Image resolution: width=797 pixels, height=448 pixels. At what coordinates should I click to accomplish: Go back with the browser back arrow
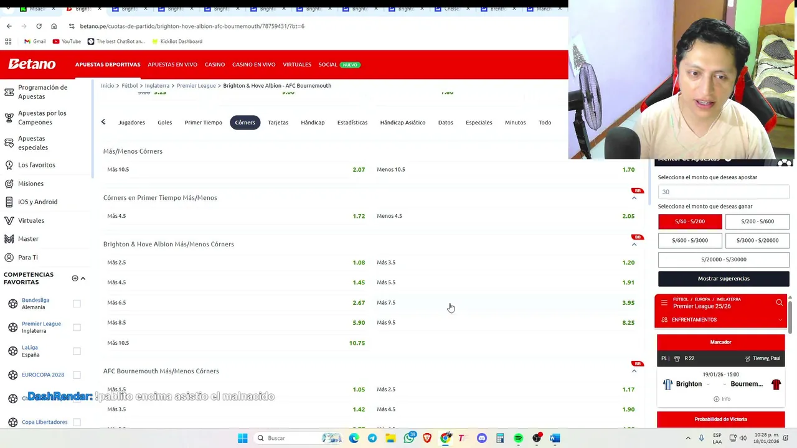tap(9, 26)
